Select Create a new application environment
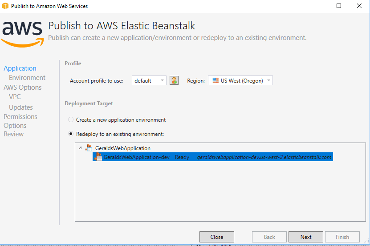The height and width of the screenshot is (246, 370). 71,119
